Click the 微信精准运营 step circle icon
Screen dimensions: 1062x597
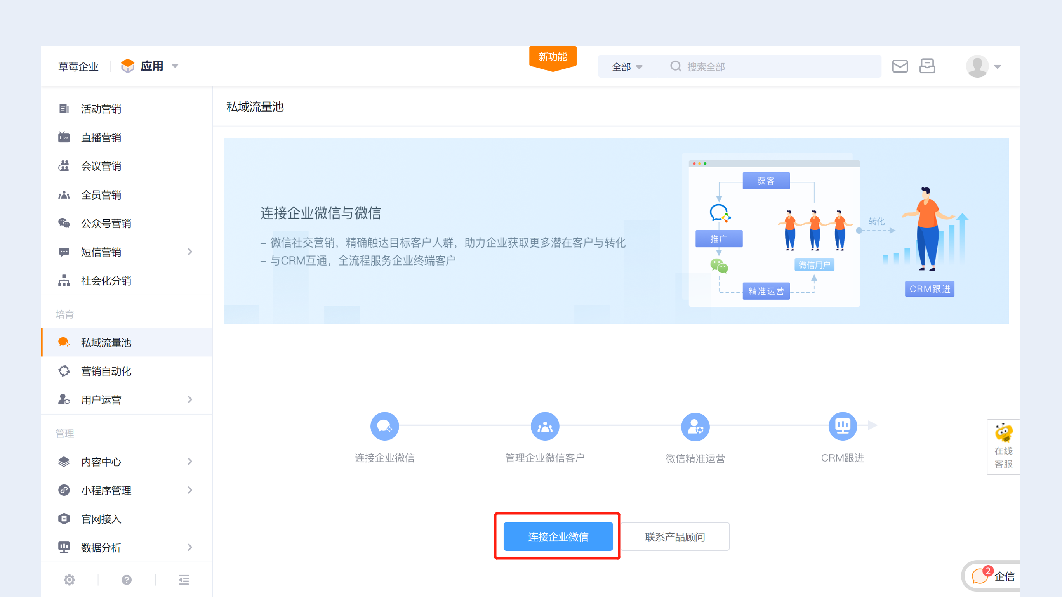(x=695, y=427)
